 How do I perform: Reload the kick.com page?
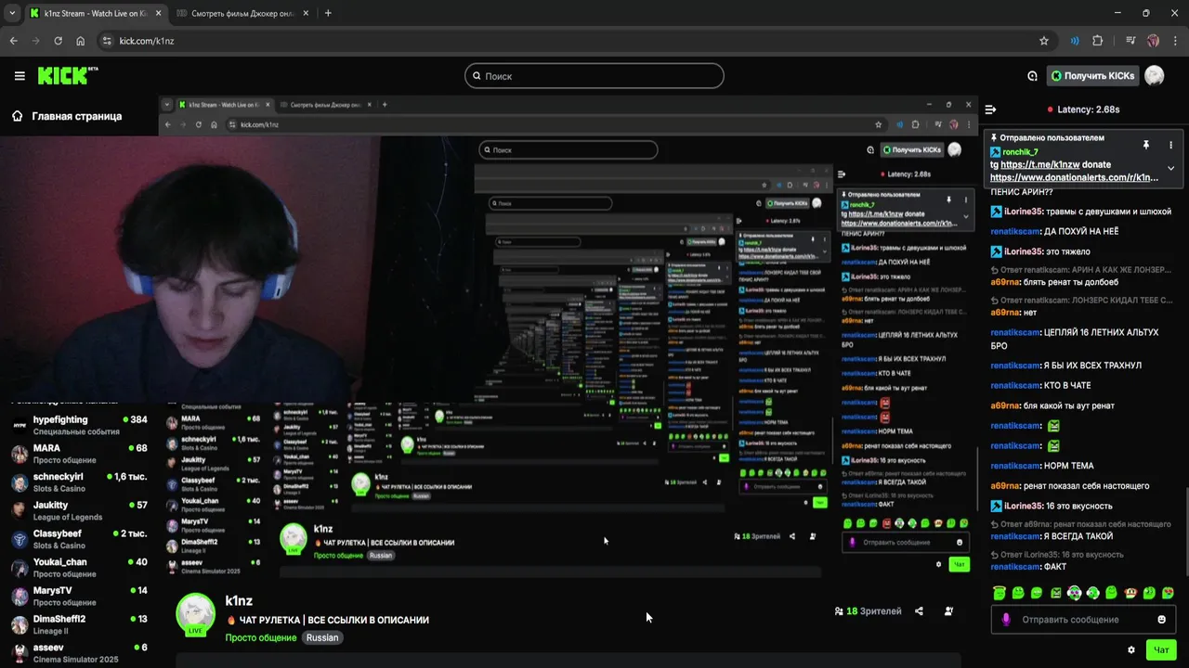(58, 41)
